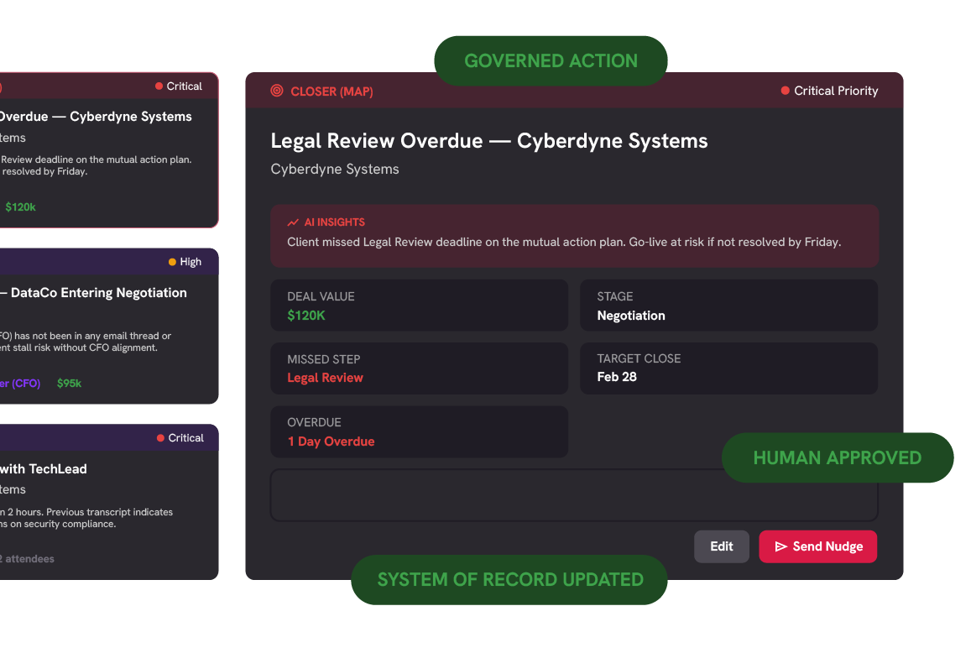This screenshot has width=971, height=653.
Task: Click the (CFO) purple tag on the DataCo card
Action: 25,384
